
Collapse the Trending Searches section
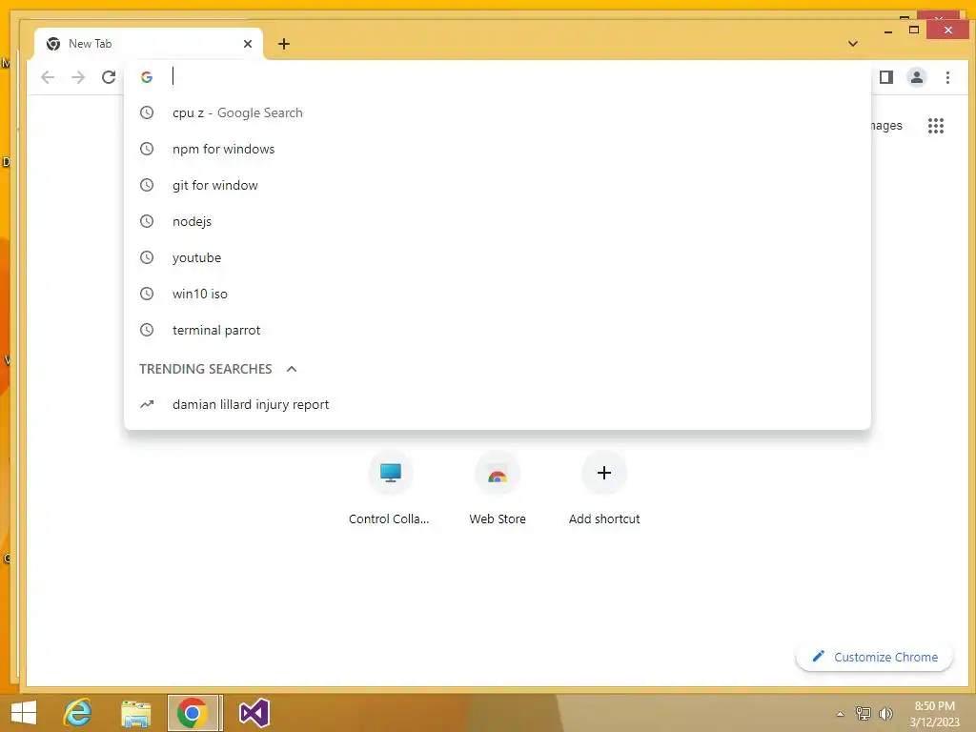coord(292,369)
